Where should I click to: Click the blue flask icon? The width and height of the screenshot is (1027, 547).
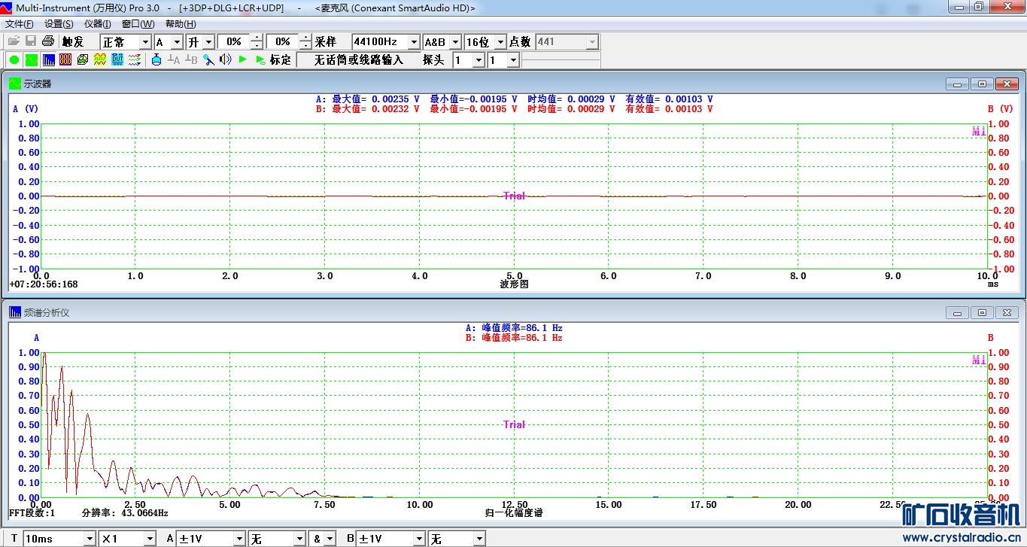[156, 59]
